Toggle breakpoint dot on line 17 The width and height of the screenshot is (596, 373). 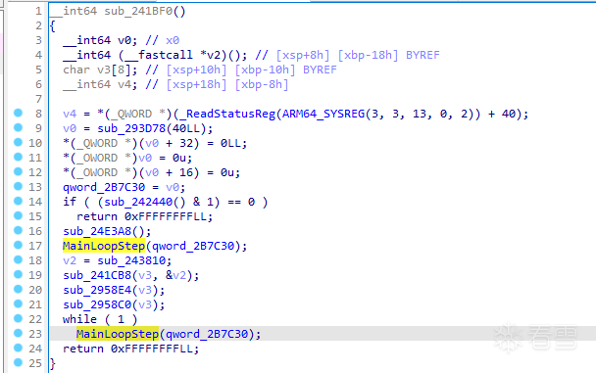(x=18, y=245)
